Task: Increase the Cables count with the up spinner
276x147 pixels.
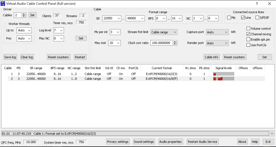Action: (24, 14)
